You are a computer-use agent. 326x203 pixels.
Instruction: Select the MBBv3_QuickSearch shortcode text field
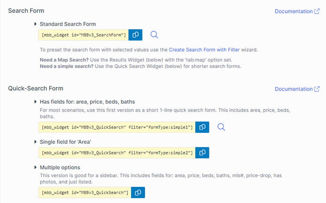(x=84, y=193)
